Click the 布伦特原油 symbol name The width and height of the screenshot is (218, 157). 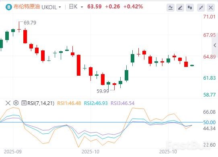pos(27,7)
